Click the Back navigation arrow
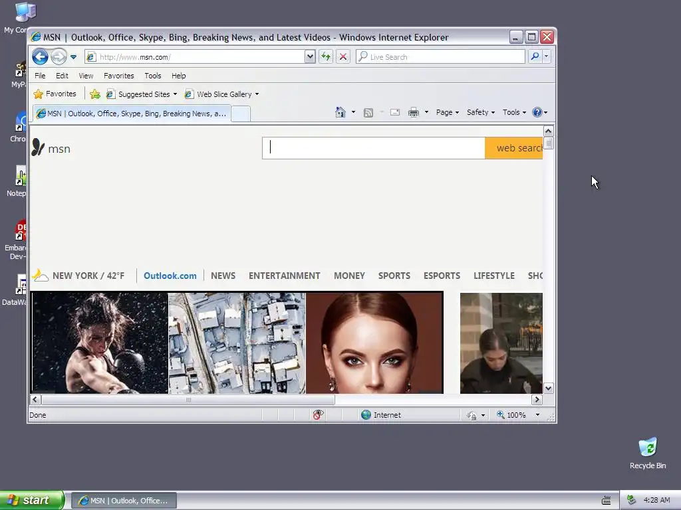Screen dimensions: 681x510 pos(40,56)
